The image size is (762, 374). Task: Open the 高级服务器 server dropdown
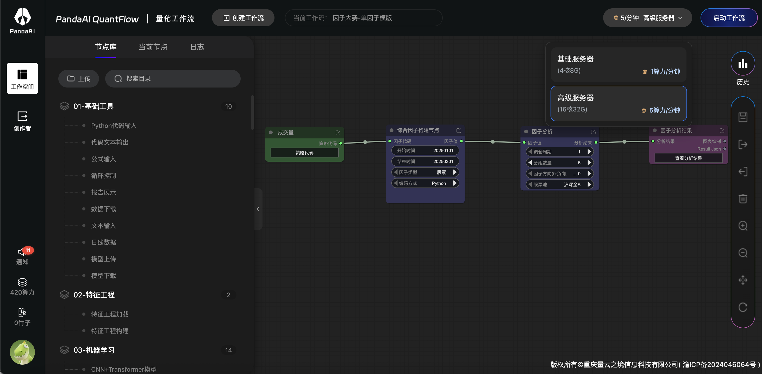[647, 18]
